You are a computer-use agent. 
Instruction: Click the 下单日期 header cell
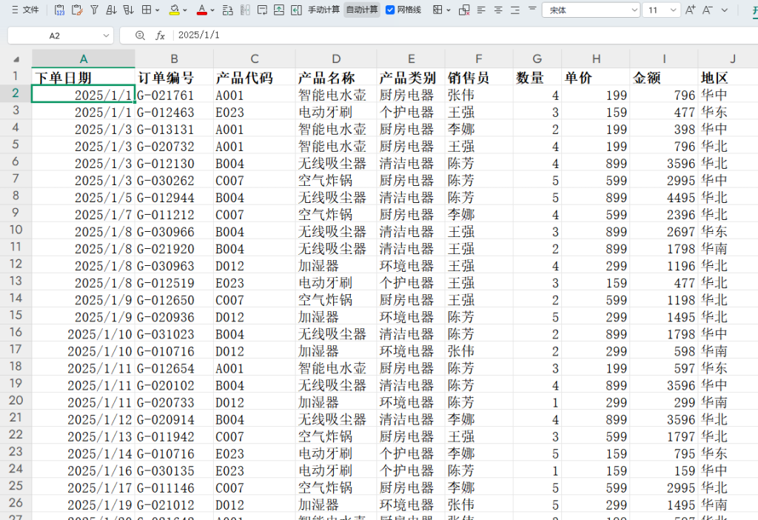[83, 77]
